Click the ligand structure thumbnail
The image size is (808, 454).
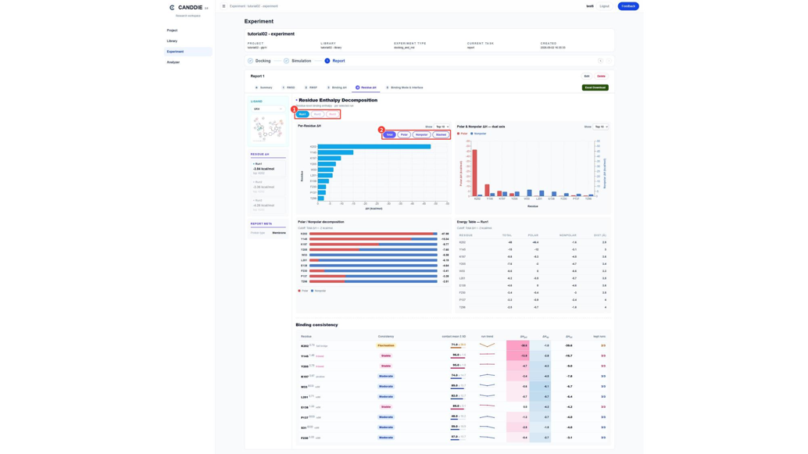point(268,128)
